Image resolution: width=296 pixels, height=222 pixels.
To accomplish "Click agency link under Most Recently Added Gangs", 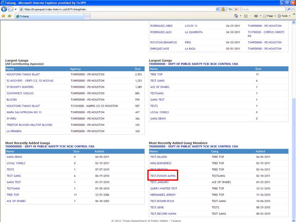I will click(x=50, y=146).
